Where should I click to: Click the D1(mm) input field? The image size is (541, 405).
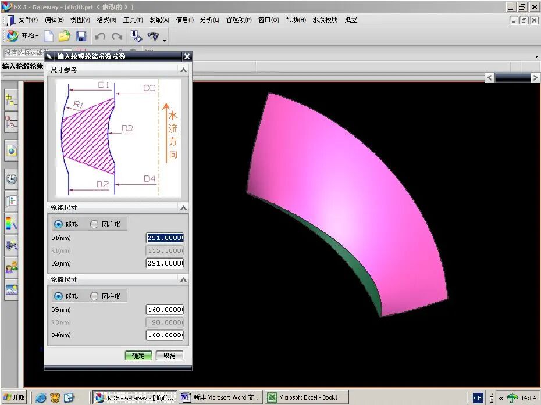click(x=165, y=238)
